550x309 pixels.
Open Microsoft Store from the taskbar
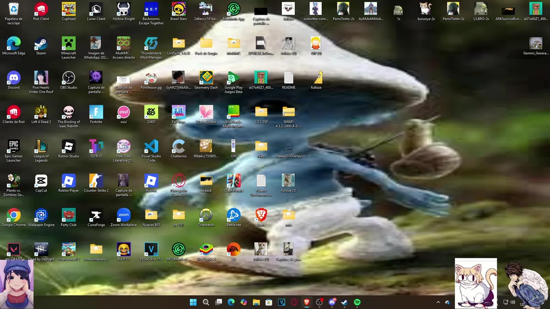269,302
